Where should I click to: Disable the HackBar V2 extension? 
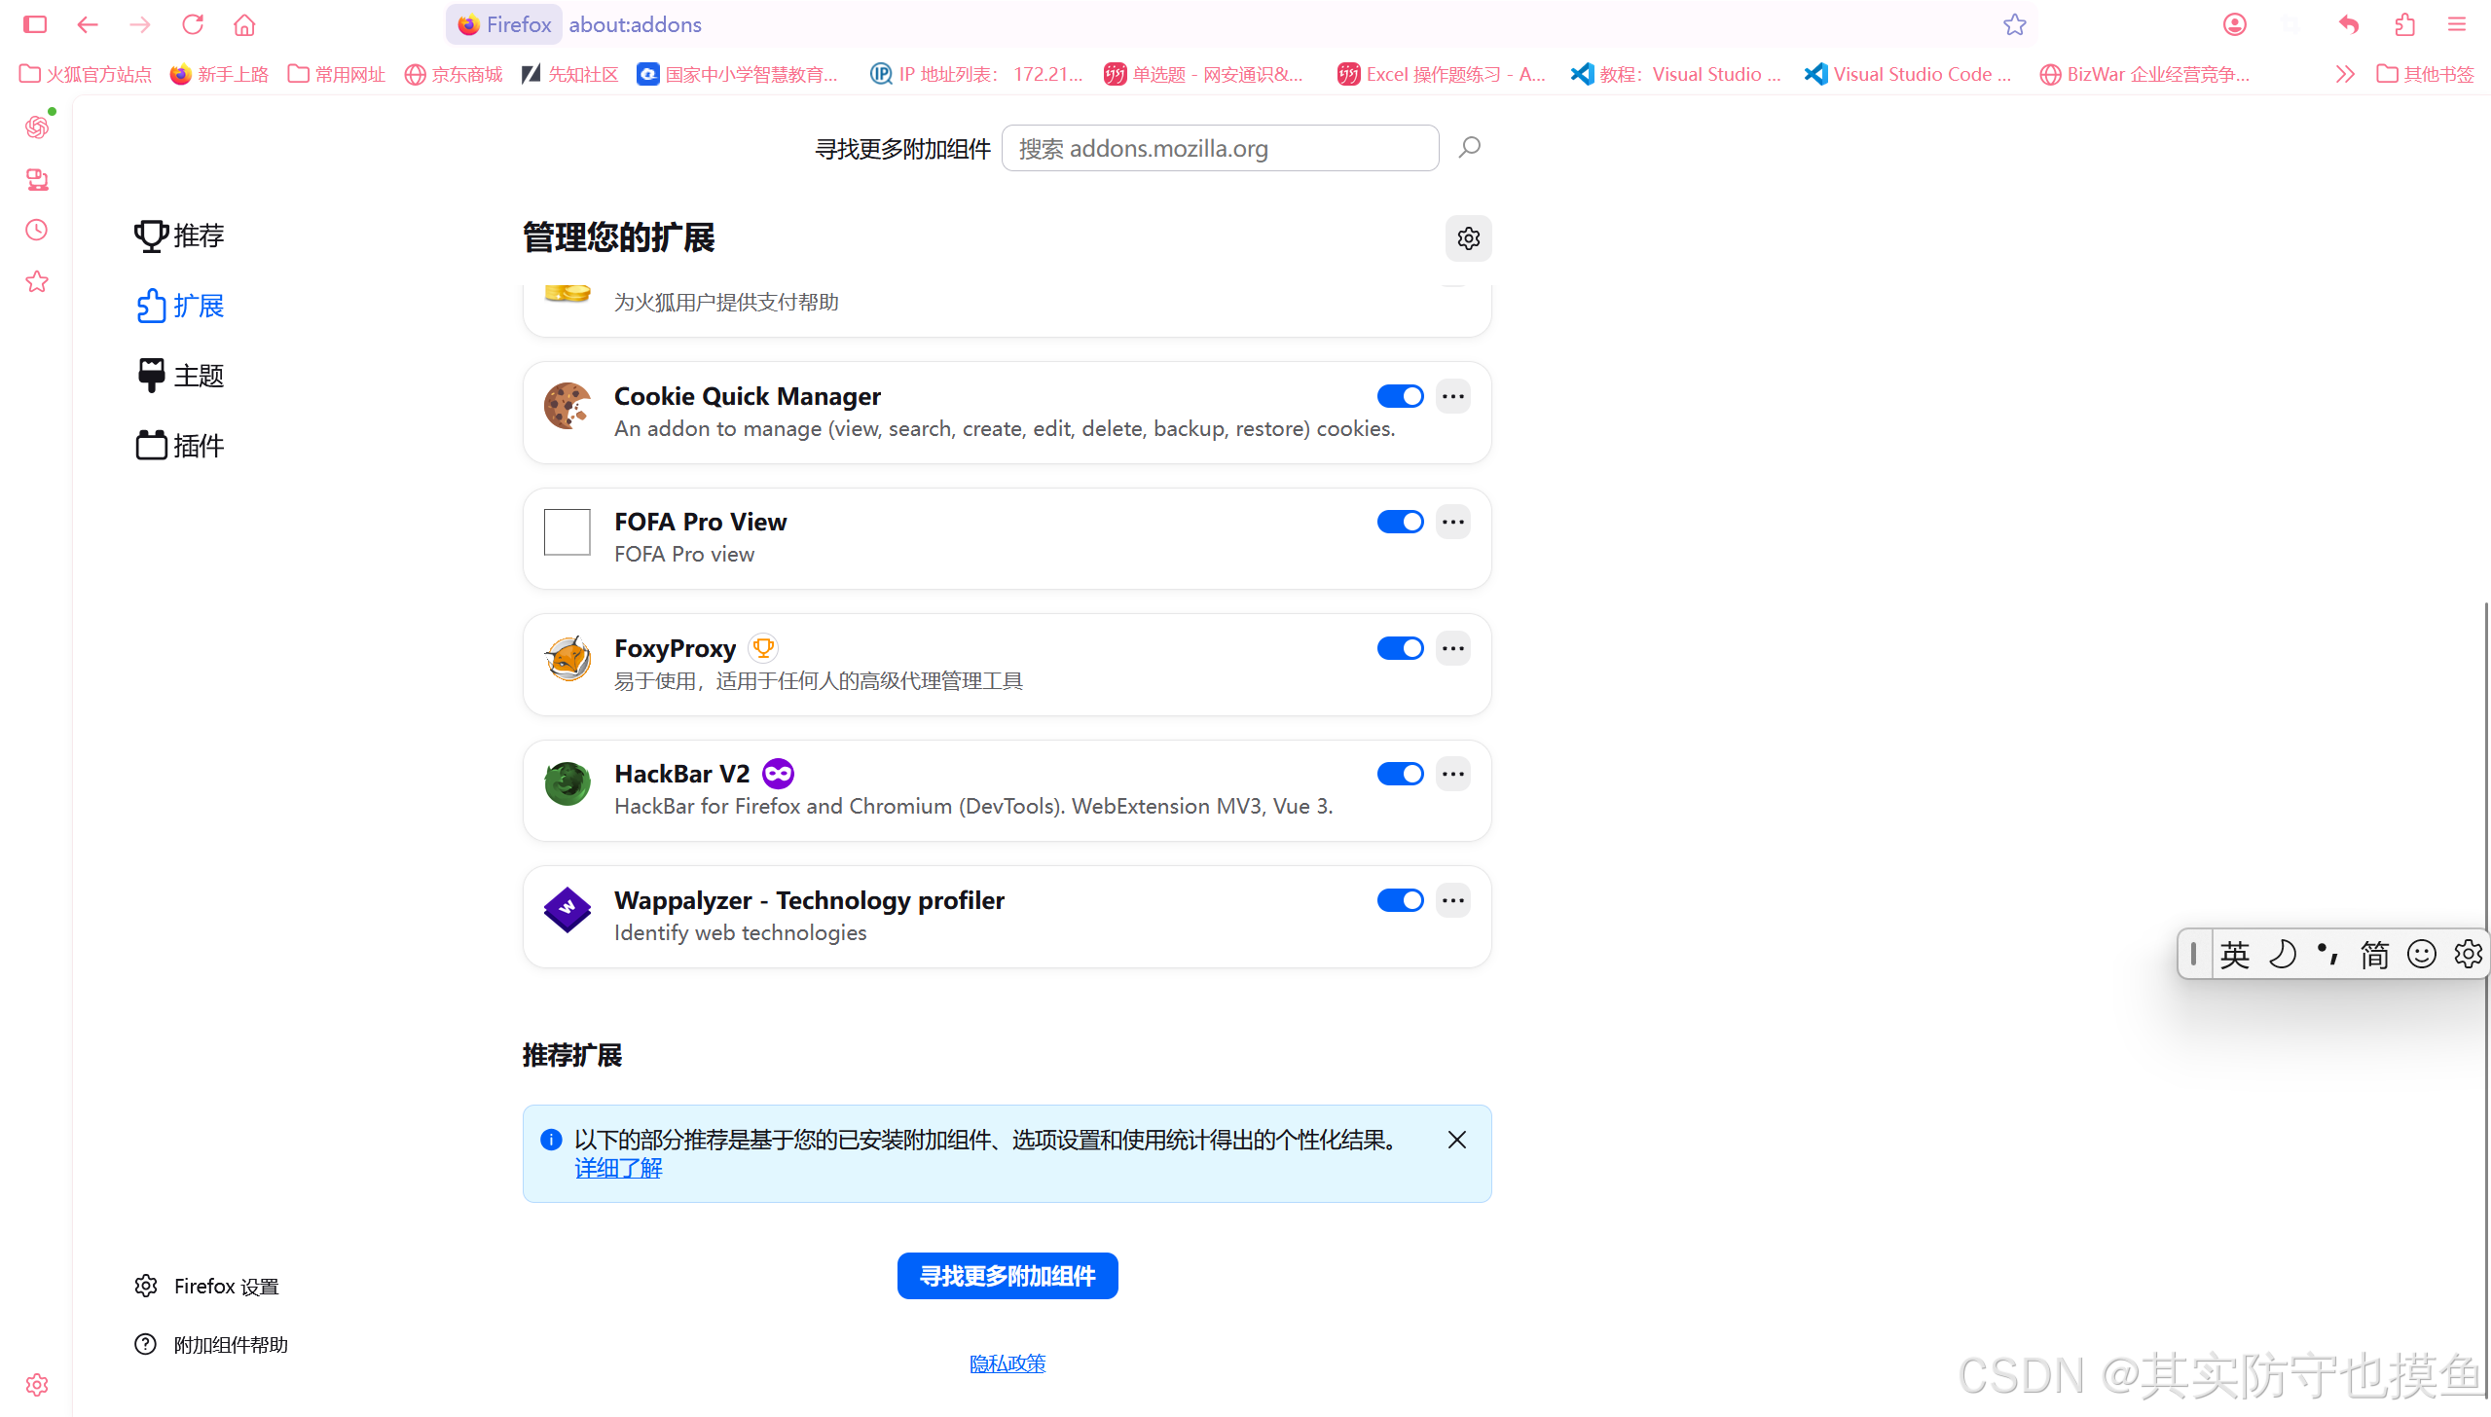click(x=1400, y=774)
